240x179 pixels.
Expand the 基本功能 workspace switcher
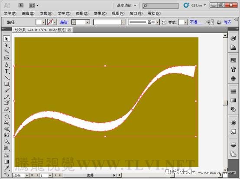point(126,5)
